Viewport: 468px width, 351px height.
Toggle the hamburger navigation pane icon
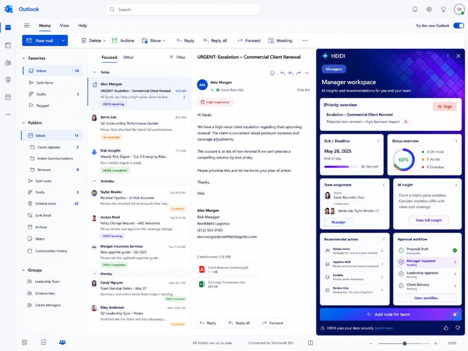(27, 26)
